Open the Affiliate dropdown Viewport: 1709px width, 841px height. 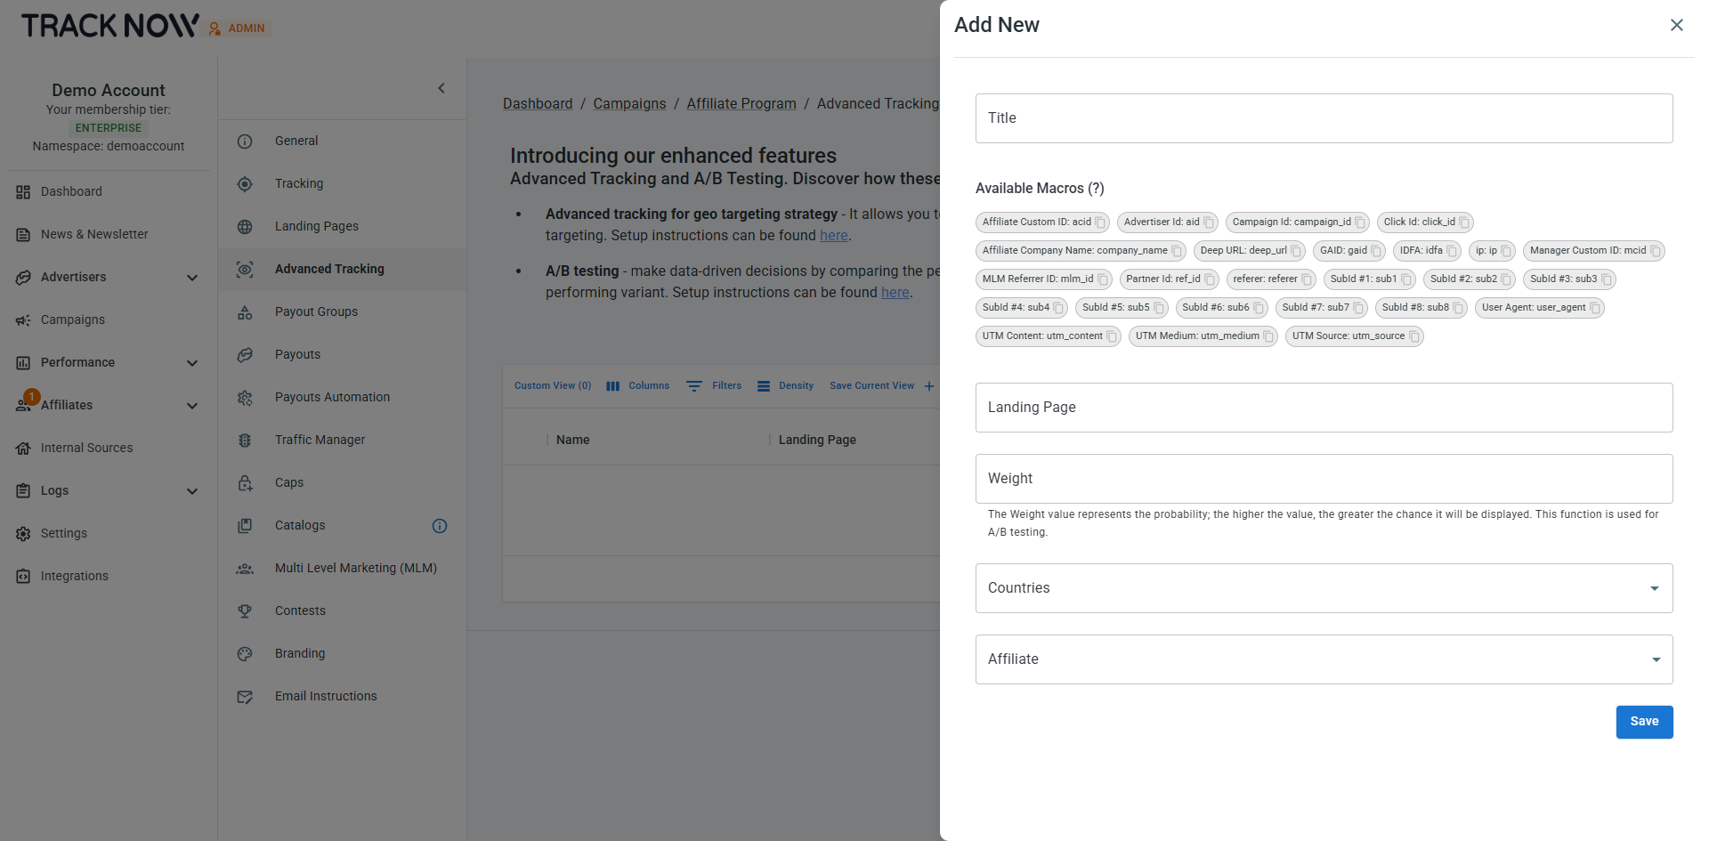click(x=1324, y=659)
